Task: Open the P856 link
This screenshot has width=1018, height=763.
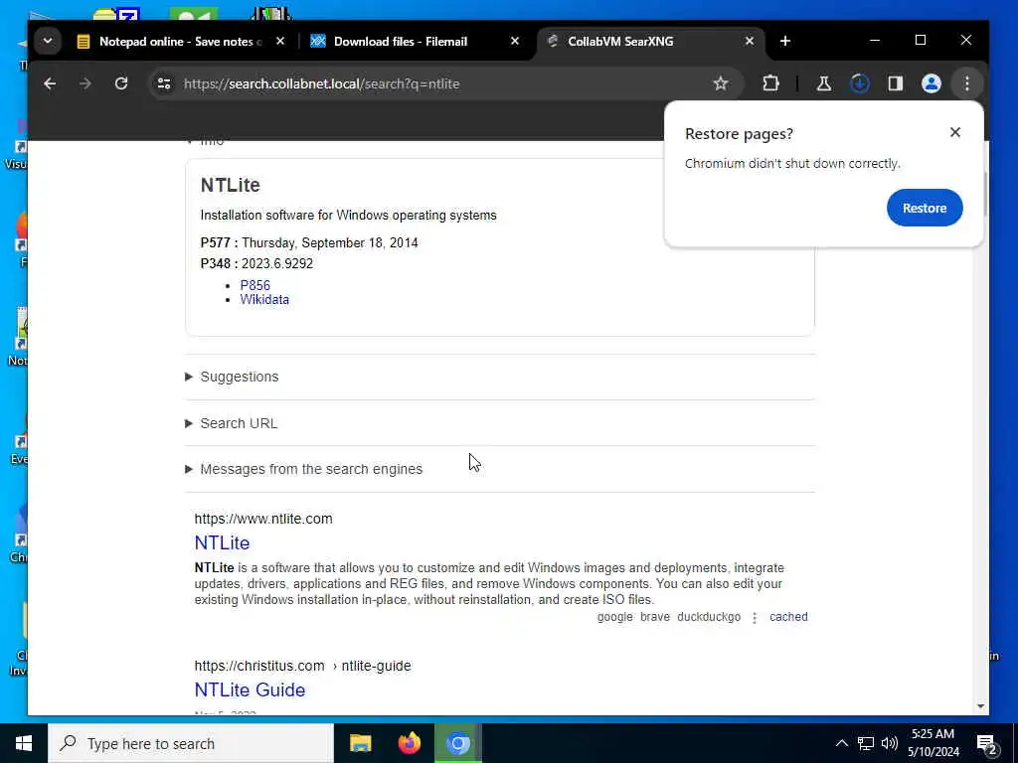Action: 255,285
